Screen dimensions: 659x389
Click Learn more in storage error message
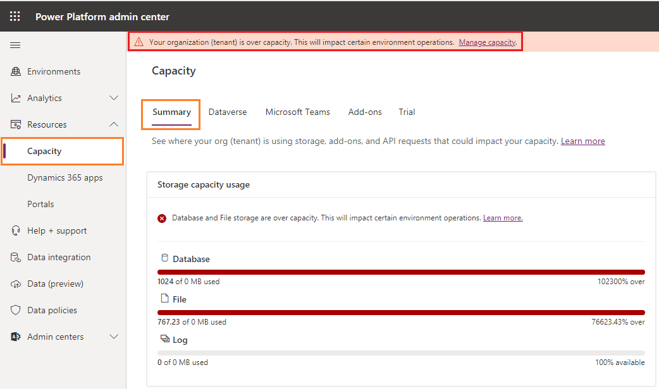[503, 218]
